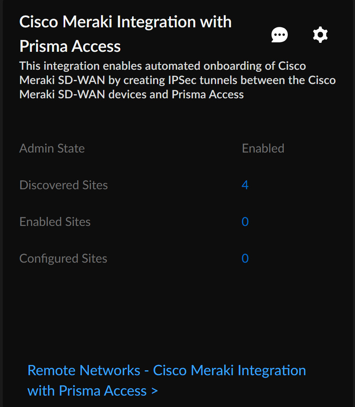The image size is (355, 407).
Task: Click the integration description paragraph
Action: (177, 80)
